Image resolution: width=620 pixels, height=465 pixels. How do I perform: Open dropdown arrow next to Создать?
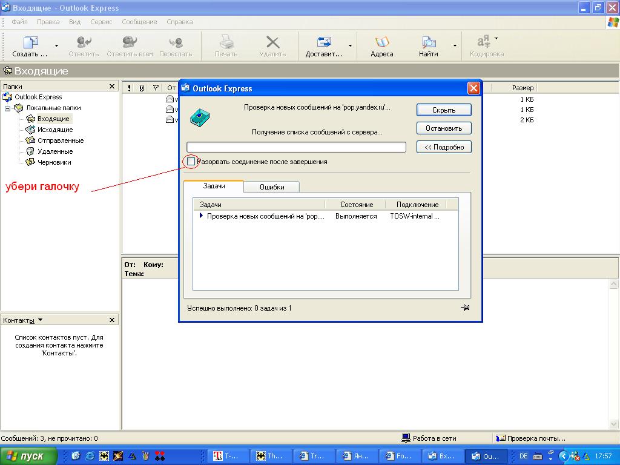click(57, 45)
